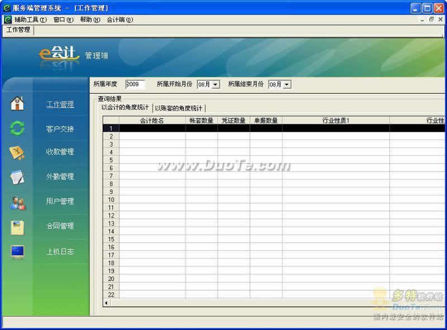The image size is (447, 330).
Task: Expand the 所属开始月份 dropdown
Action: [x=216, y=85]
